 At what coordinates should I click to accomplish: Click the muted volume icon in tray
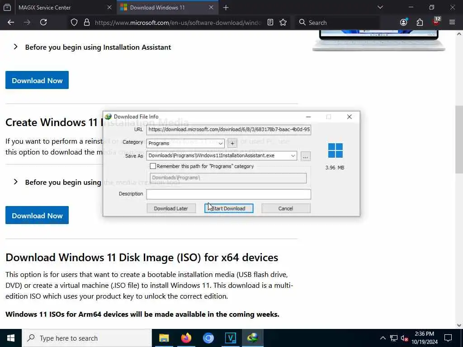pos(405,338)
